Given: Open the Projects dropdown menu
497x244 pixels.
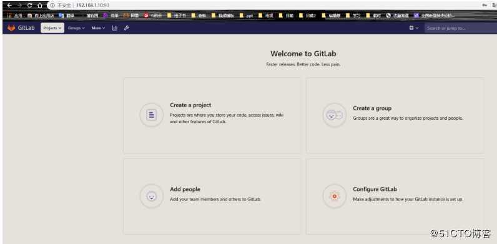Looking at the screenshot, I should [52, 28].
